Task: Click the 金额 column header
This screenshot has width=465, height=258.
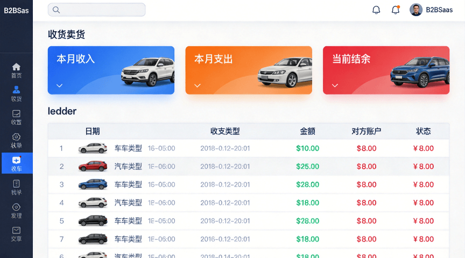Action: click(x=307, y=131)
